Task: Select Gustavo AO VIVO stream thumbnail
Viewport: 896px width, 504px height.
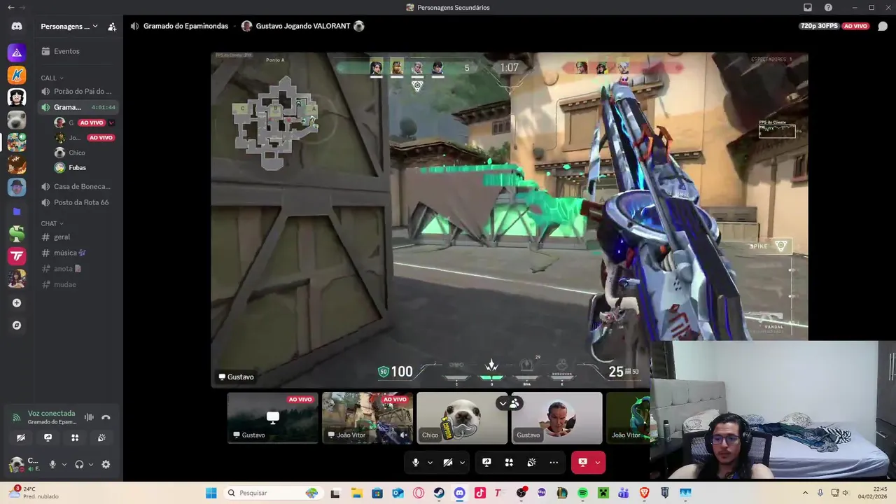Action: pyautogui.click(x=273, y=418)
